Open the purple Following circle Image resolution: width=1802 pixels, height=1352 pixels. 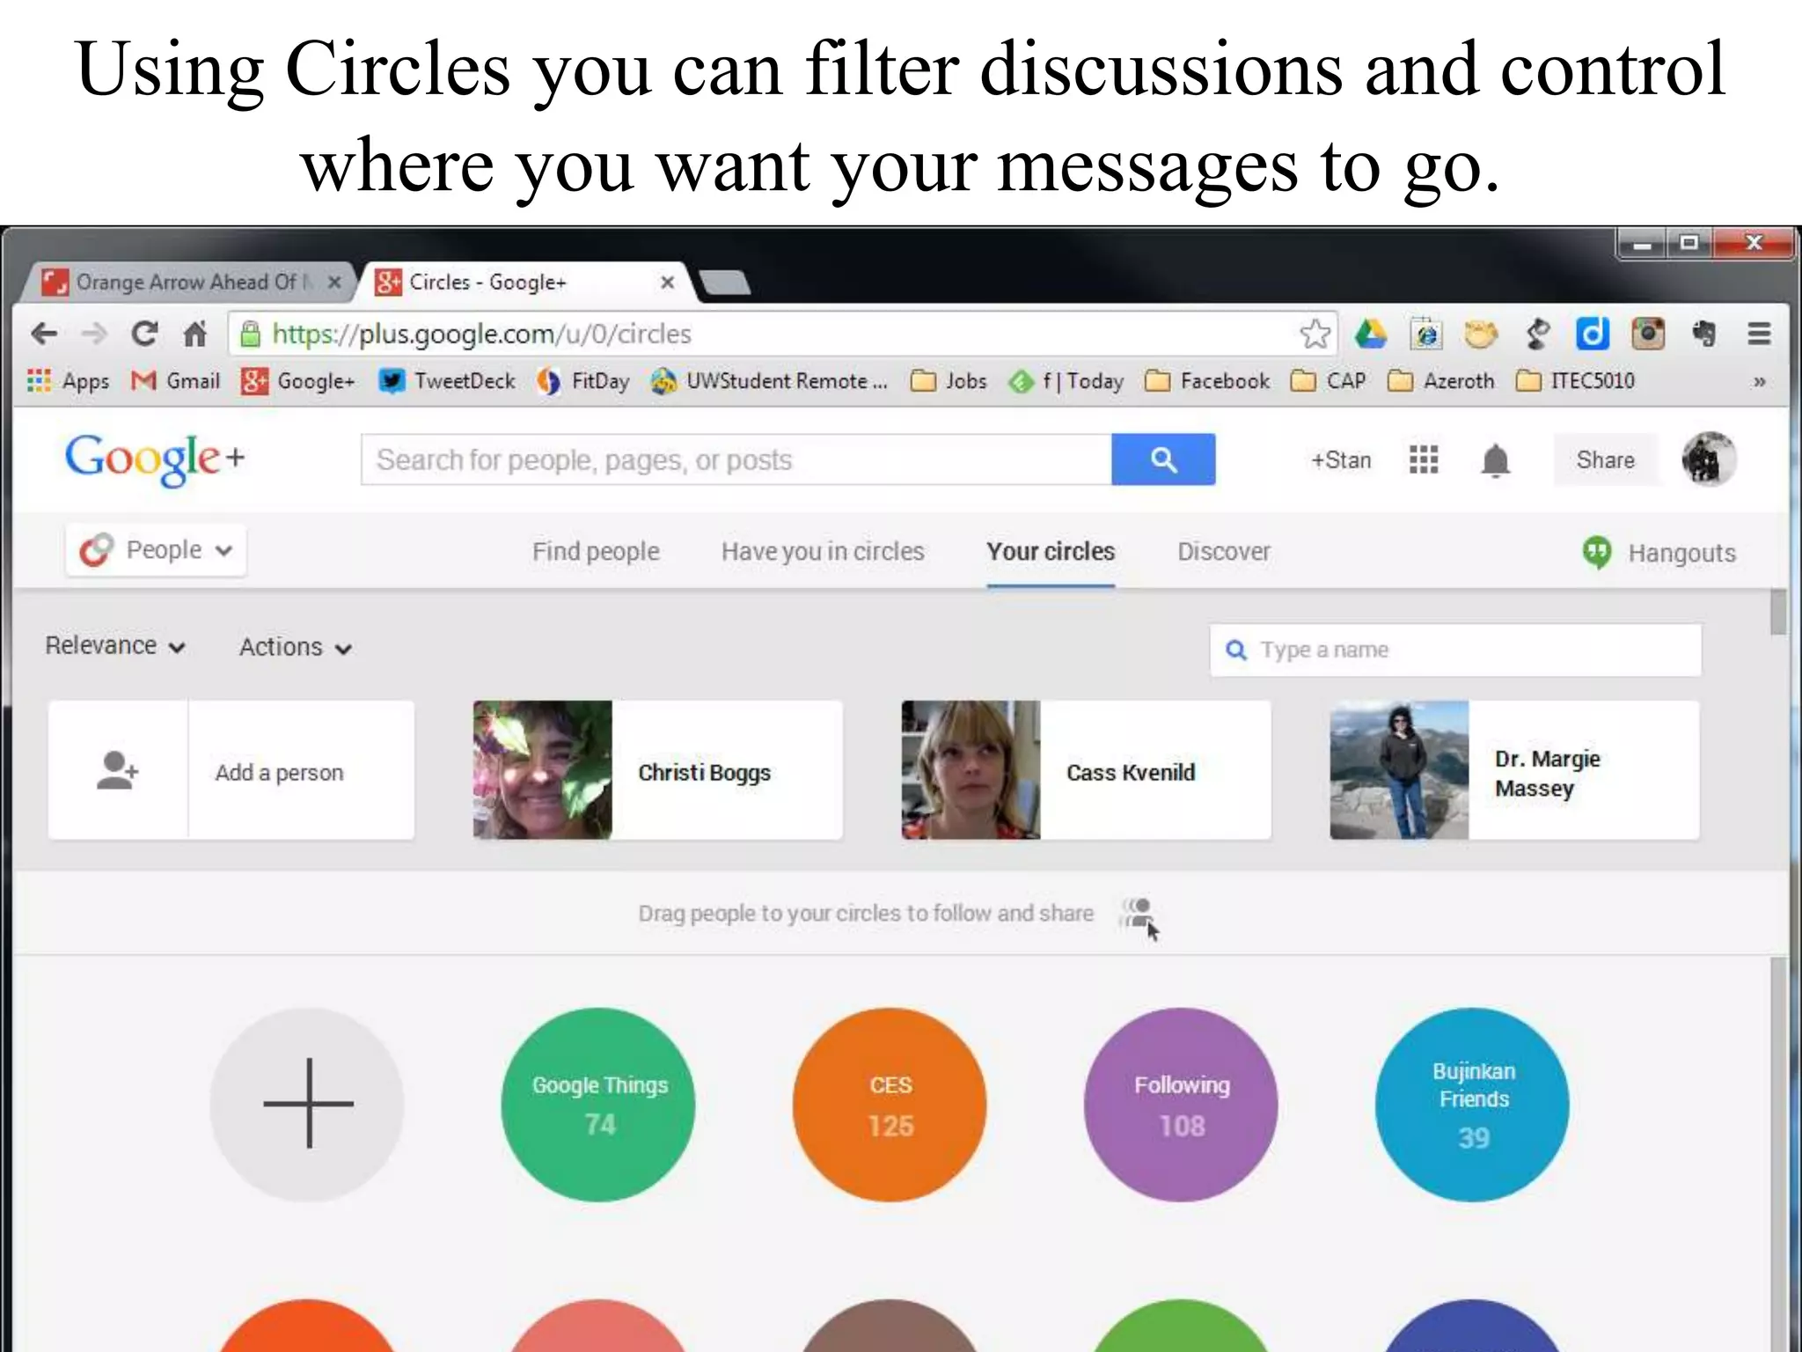(1181, 1105)
